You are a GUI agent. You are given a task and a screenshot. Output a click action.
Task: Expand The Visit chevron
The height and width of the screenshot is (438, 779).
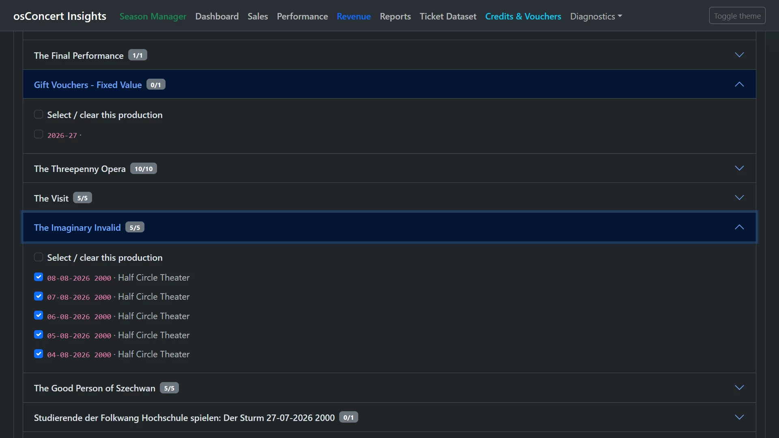(x=739, y=198)
